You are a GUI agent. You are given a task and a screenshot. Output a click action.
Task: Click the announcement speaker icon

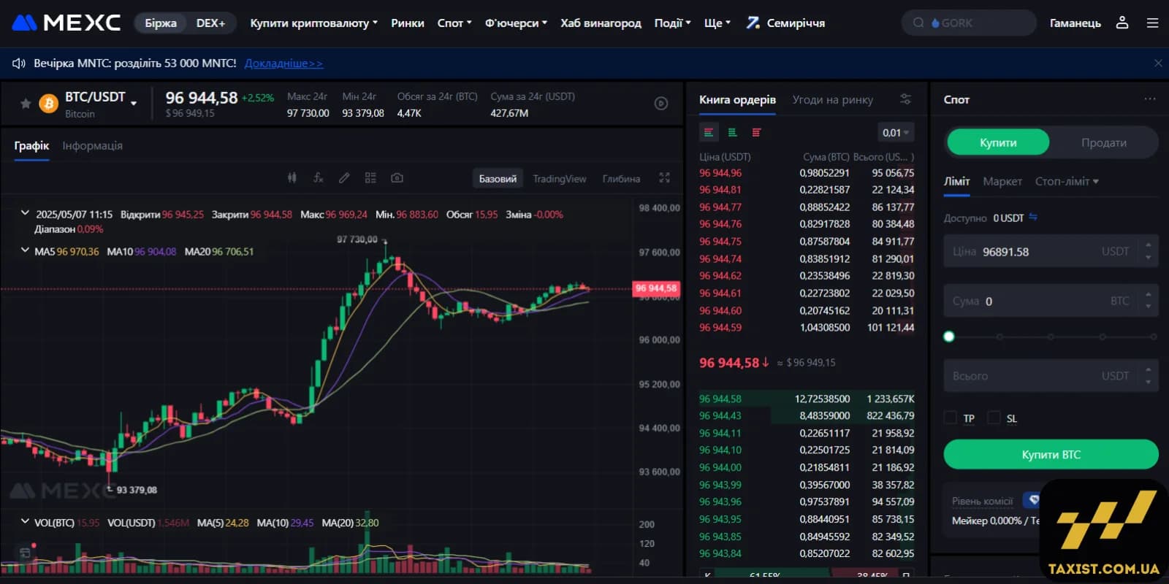(x=19, y=64)
